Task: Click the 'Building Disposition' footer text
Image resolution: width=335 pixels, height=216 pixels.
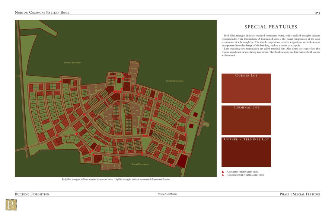Action: pyautogui.click(x=32, y=194)
